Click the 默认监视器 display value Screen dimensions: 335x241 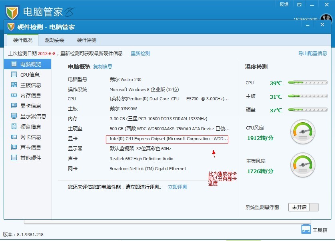[140, 149]
